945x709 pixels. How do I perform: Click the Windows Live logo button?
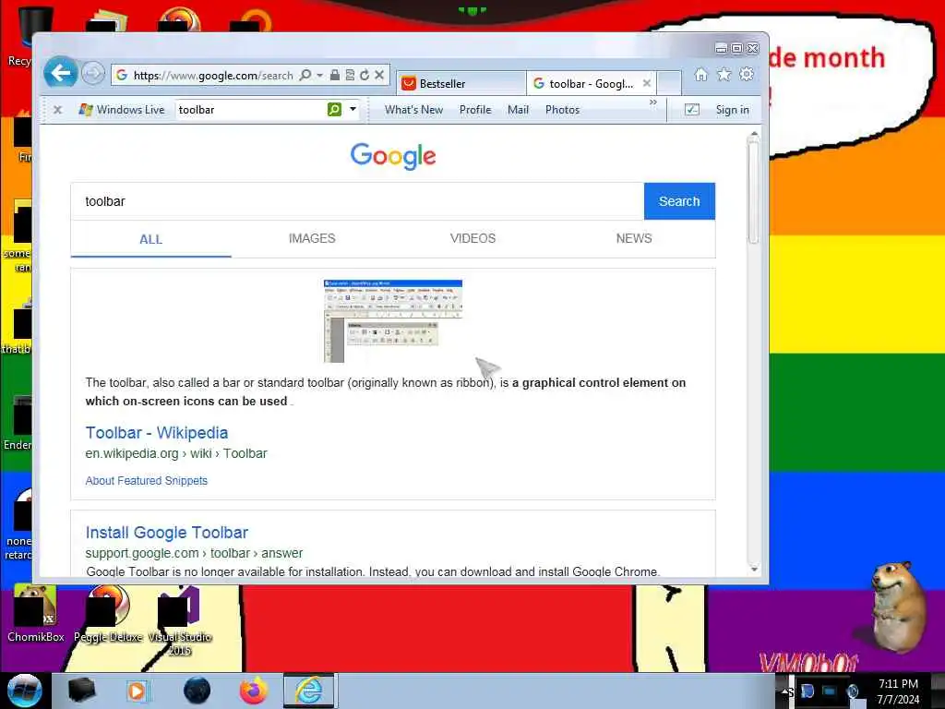click(122, 110)
